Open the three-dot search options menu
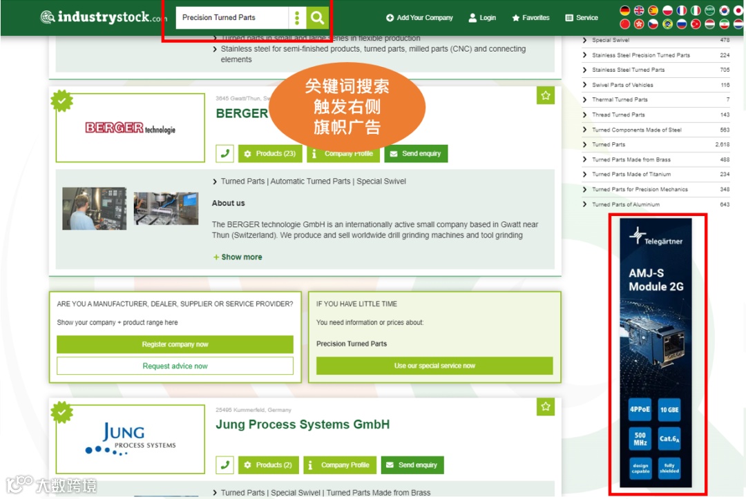746x499 pixels. tap(297, 17)
